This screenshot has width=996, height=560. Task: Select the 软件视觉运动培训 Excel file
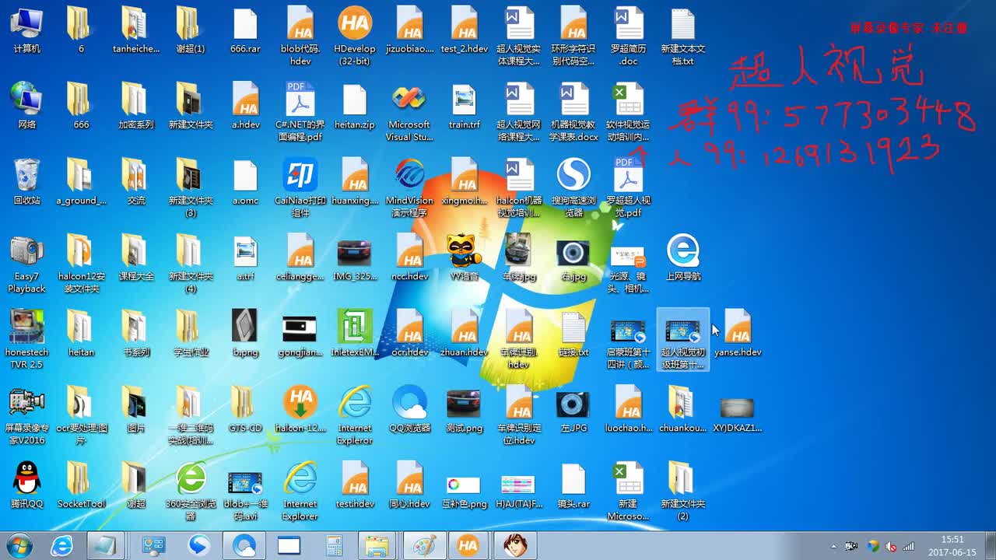click(x=629, y=113)
